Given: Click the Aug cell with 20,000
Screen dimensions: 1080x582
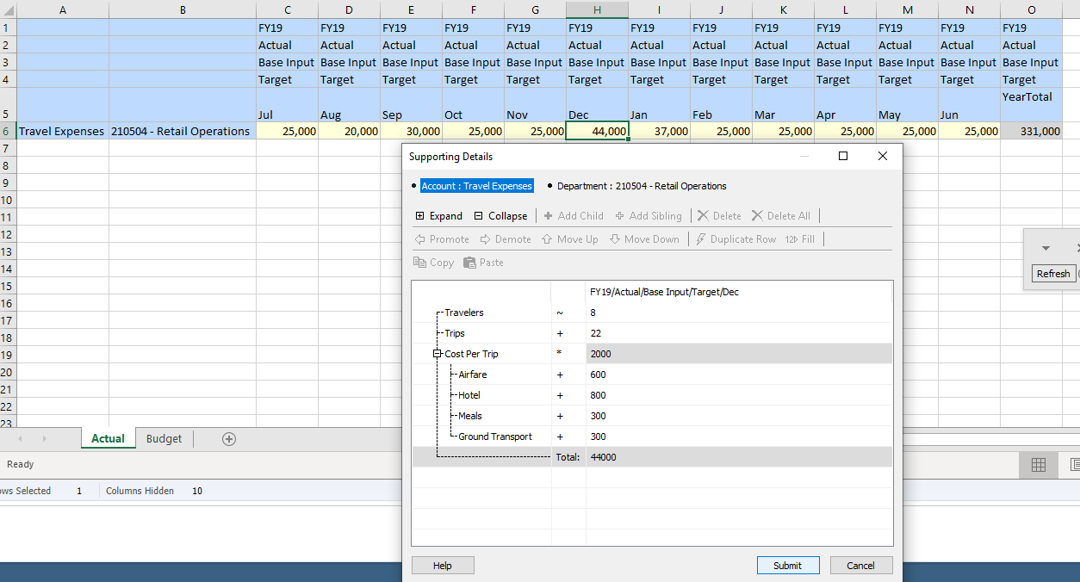Looking at the screenshot, I should [349, 131].
